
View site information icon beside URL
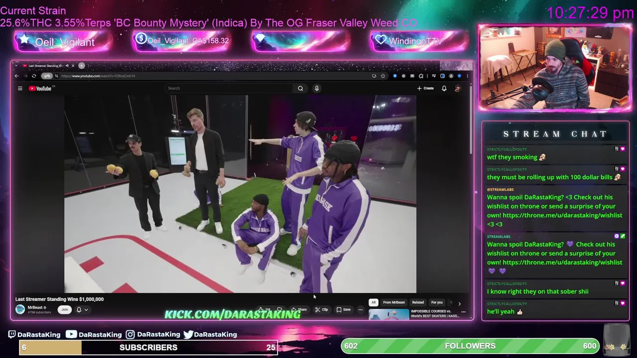pos(57,76)
